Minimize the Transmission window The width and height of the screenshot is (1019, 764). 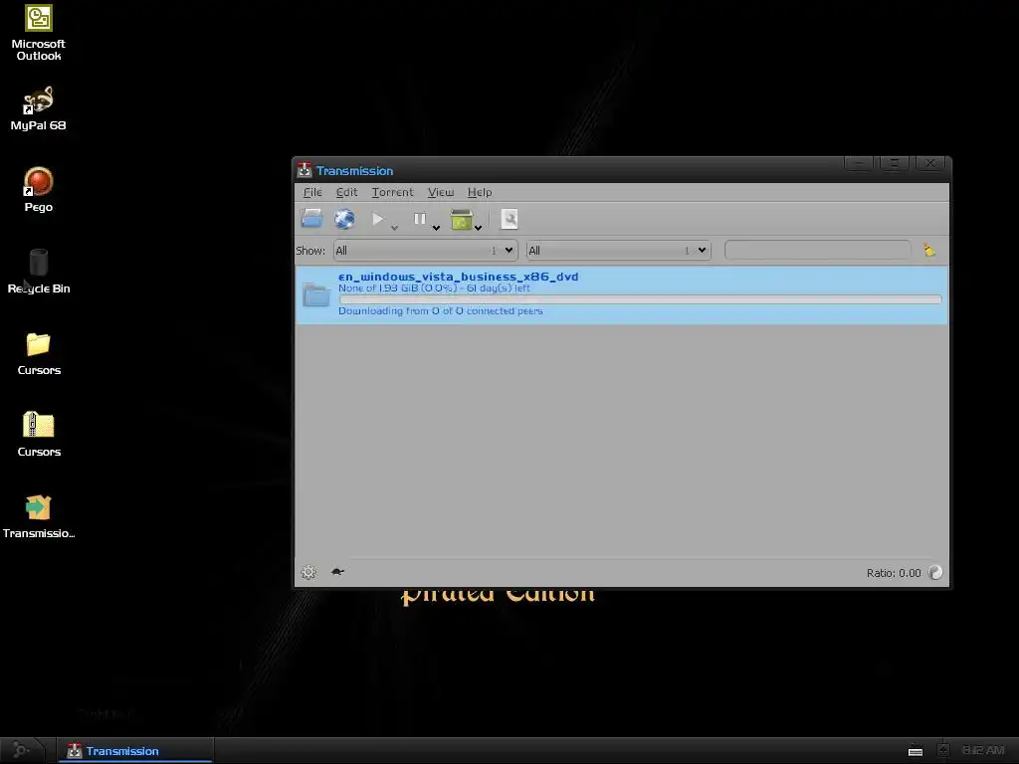pos(859,163)
